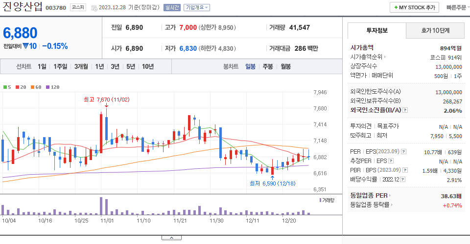Click the 최저 6,590 (12/18) chart marker
This screenshot has width=470, height=244.
[273, 183]
